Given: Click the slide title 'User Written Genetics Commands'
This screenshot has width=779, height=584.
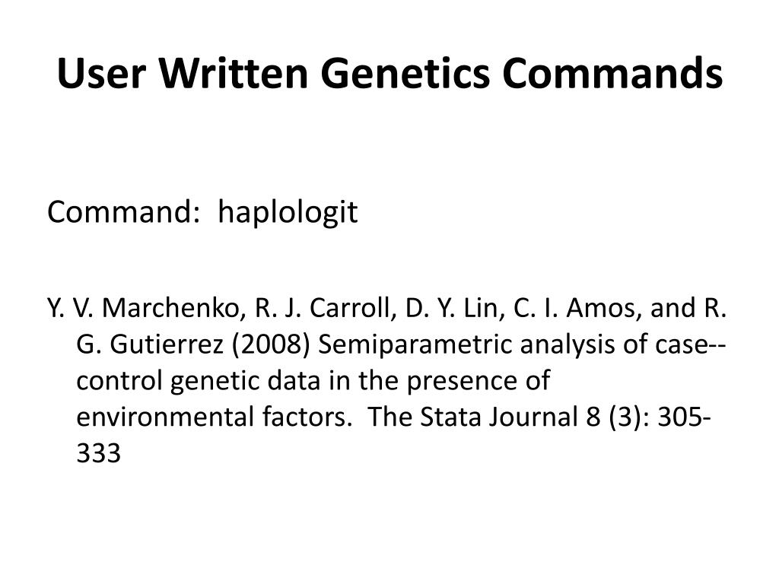Looking at the screenshot, I should point(389,73).
